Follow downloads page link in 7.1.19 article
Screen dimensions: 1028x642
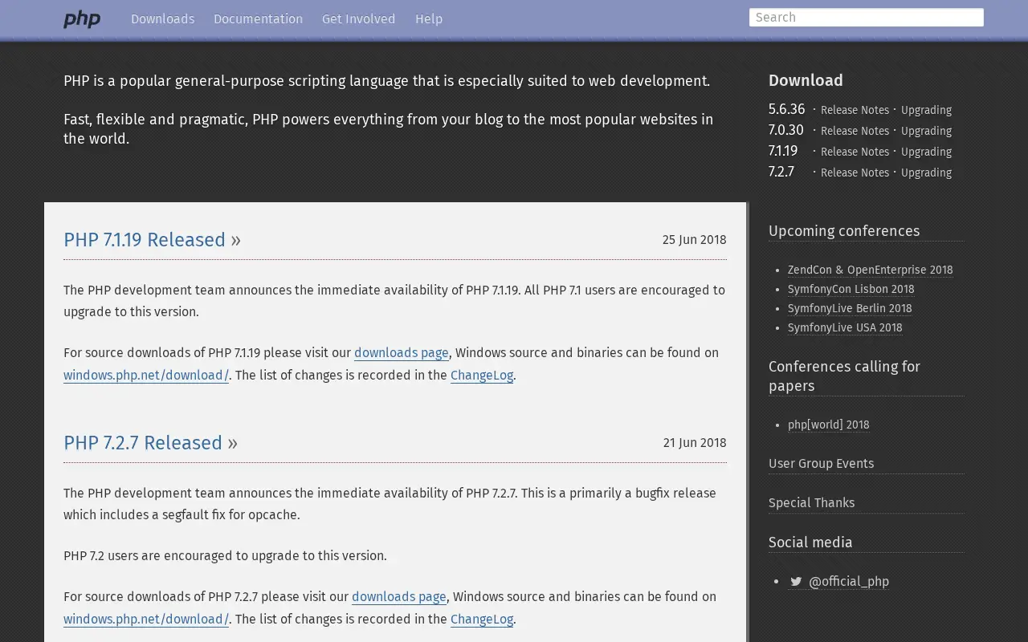[402, 353]
